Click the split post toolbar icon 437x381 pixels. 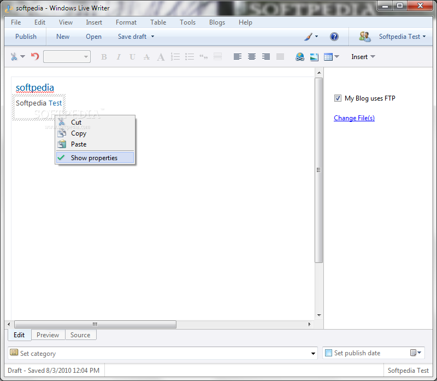pyautogui.click(x=217, y=57)
